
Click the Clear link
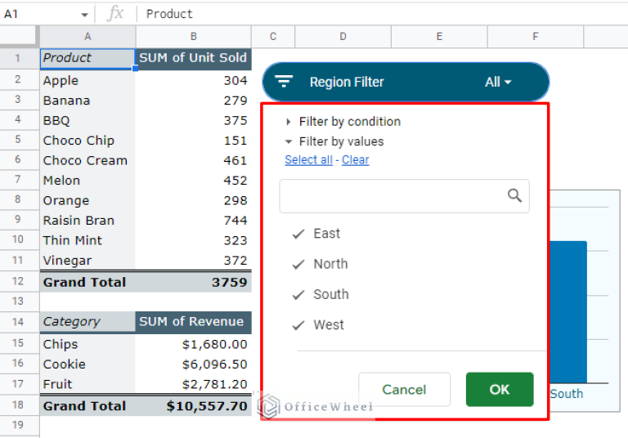pyautogui.click(x=355, y=160)
